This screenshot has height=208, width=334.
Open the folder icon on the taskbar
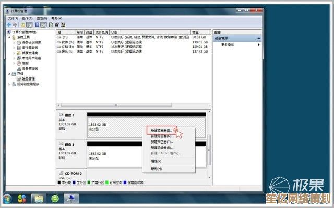(38, 199)
